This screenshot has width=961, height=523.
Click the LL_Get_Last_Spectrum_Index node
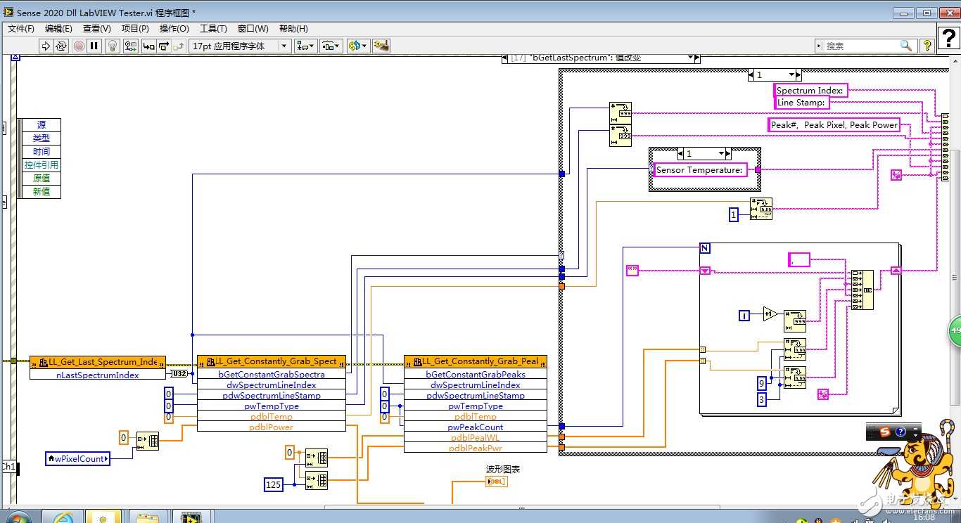98,361
